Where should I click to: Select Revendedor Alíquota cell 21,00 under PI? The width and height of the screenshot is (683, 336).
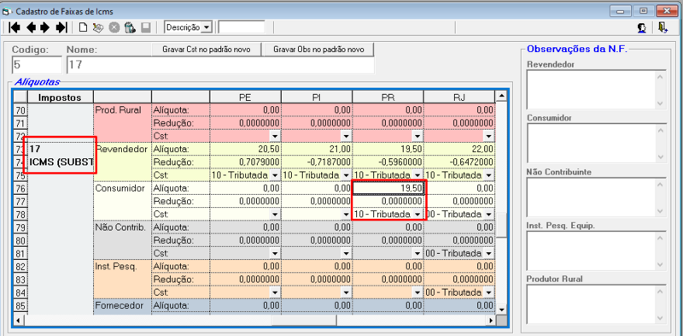coord(317,150)
